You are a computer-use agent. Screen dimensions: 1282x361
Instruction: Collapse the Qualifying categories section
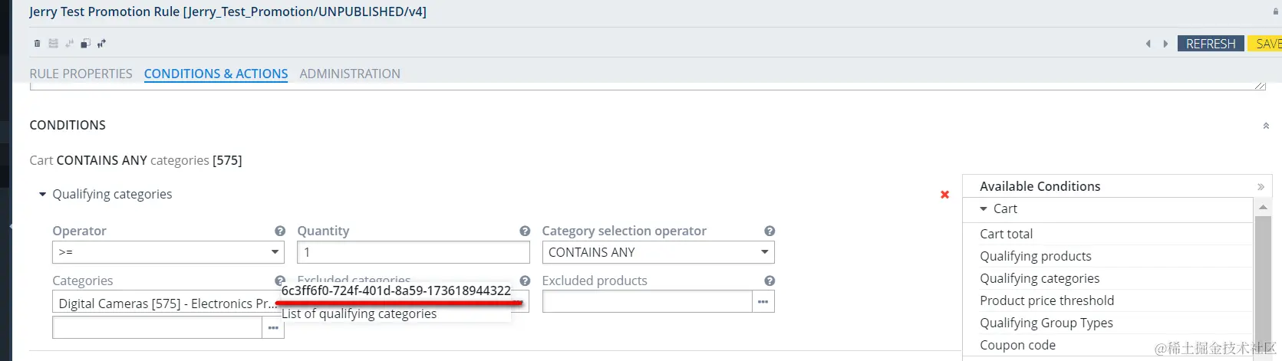click(x=43, y=195)
